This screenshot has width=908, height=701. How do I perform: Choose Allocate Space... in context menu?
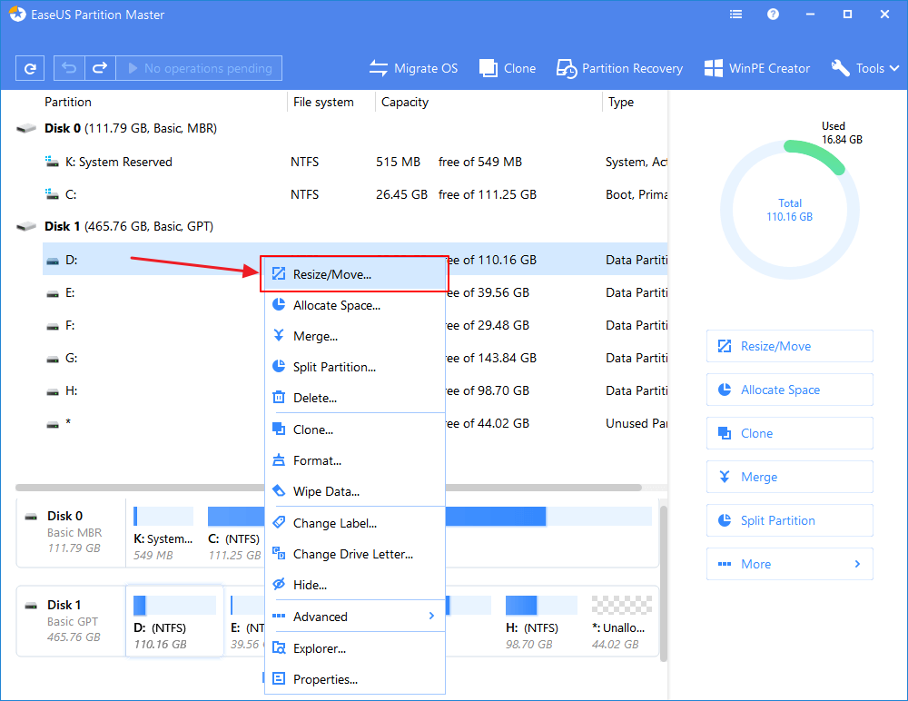[x=354, y=305]
